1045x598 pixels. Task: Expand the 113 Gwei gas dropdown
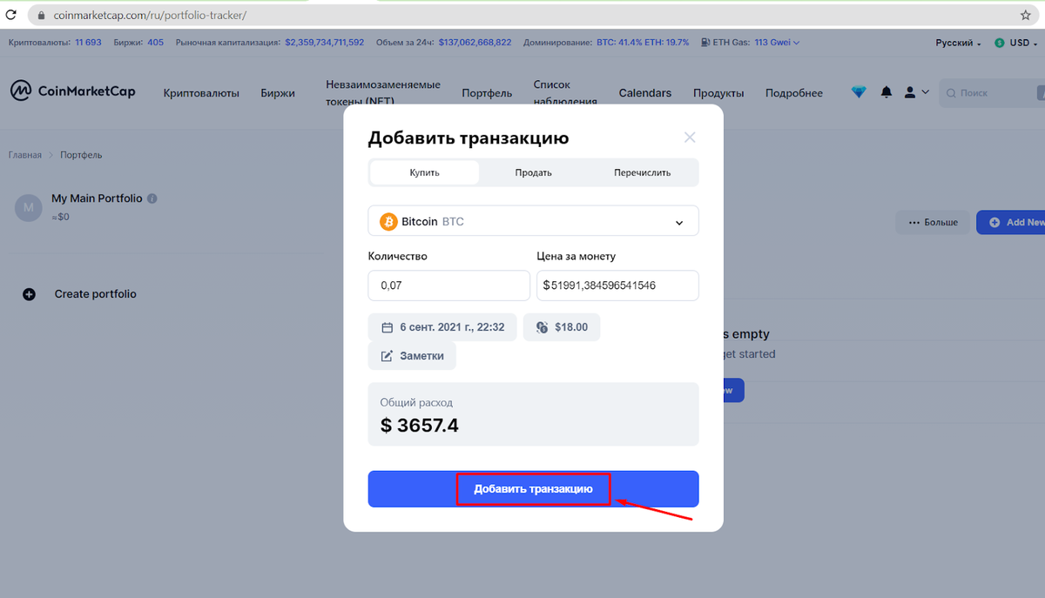click(x=777, y=42)
